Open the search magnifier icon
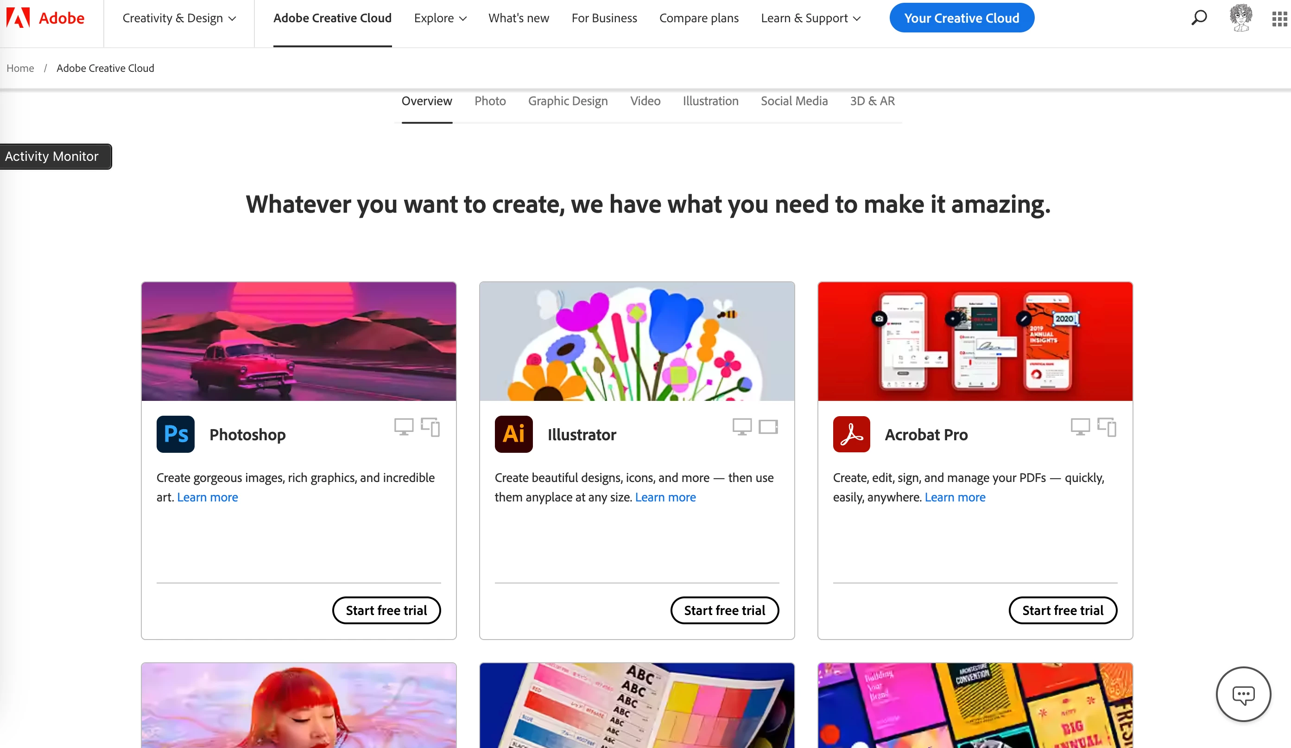This screenshot has height=748, width=1291. point(1199,18)
